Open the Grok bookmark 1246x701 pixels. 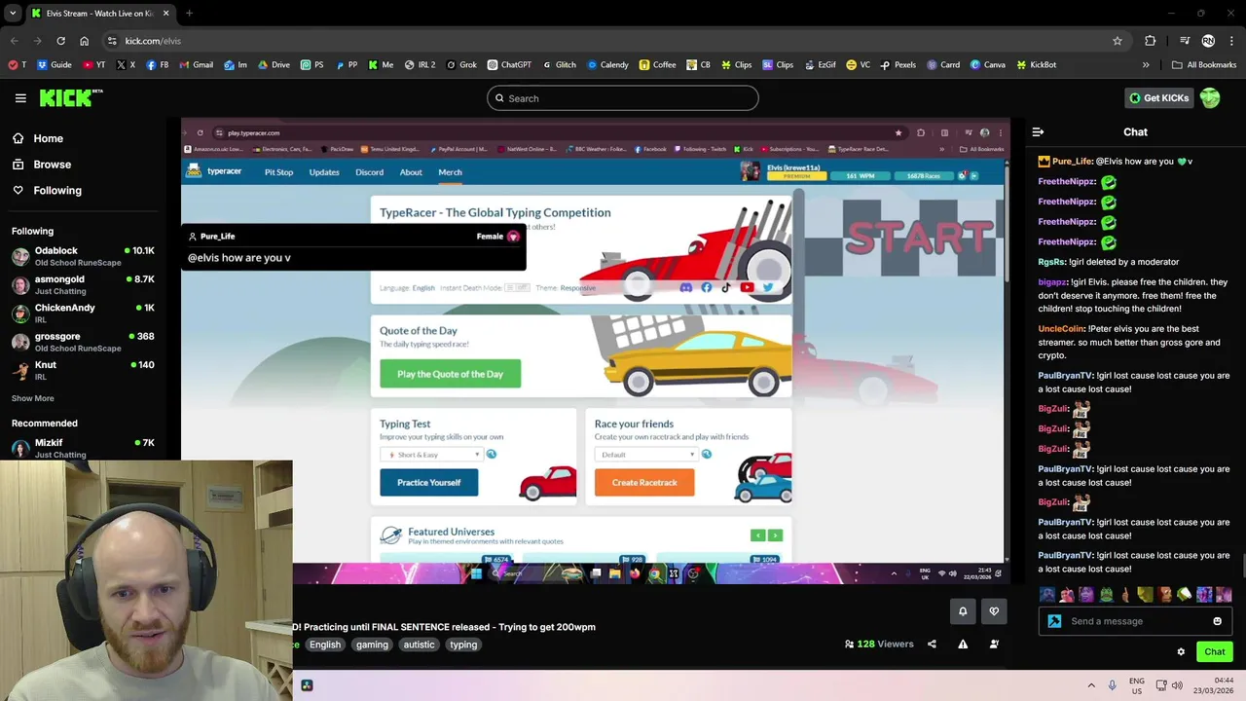click(461, 64)
